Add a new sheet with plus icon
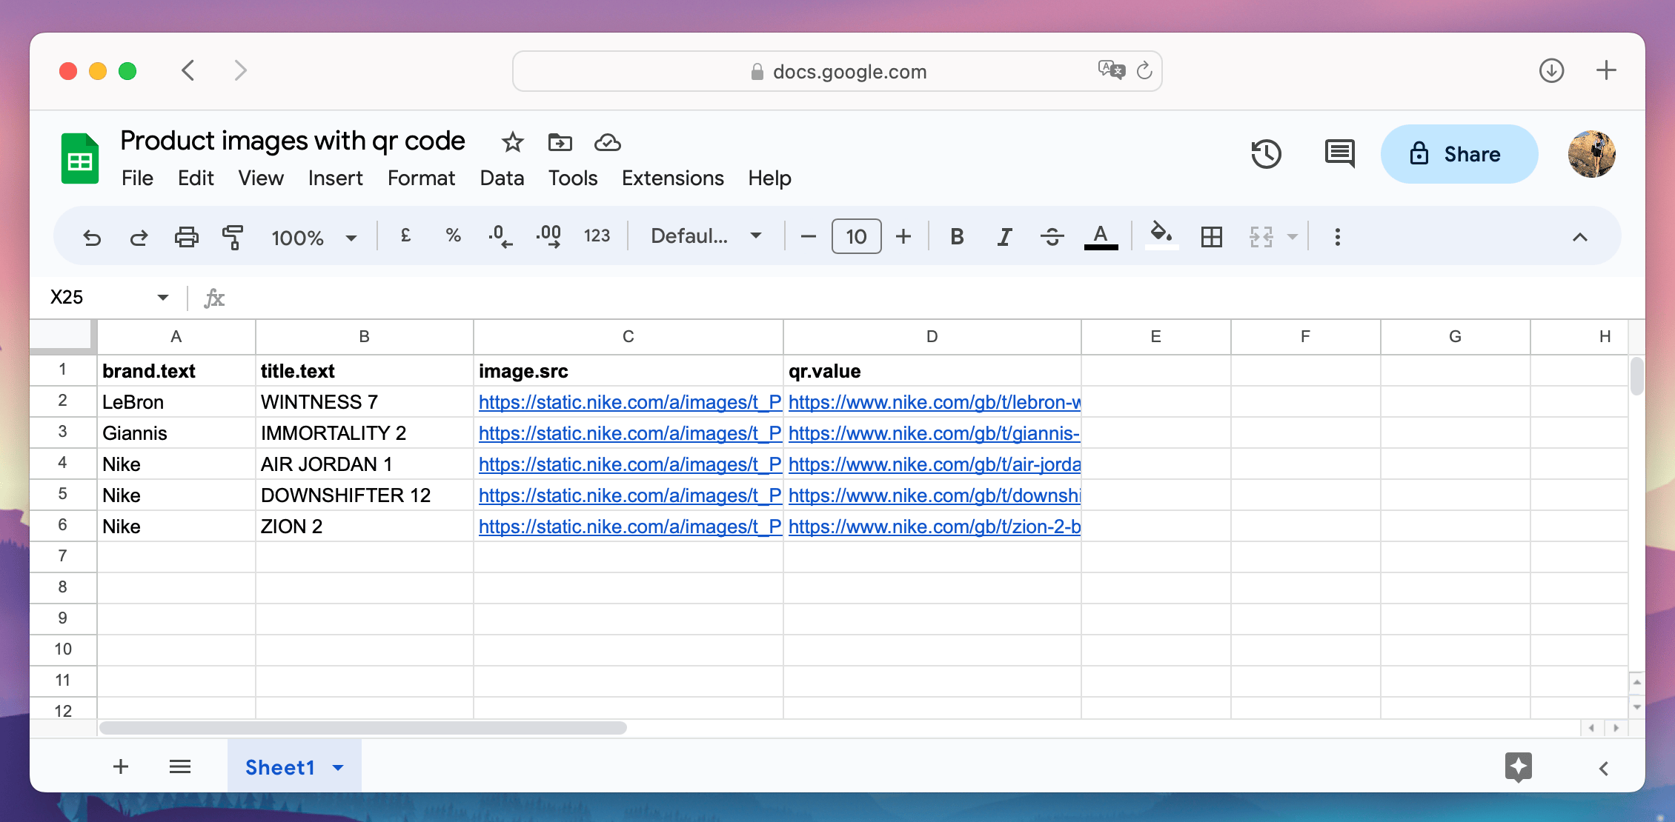The image size is (1675, 822). pos(121,766)
